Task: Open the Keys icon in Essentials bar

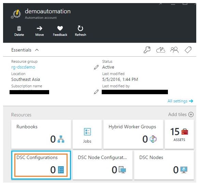Action: coord(147,50)
